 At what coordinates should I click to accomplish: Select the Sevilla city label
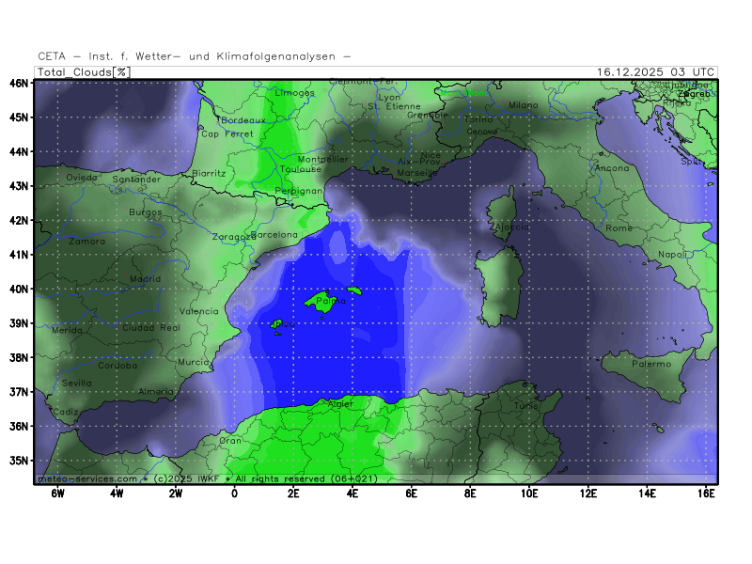77,383
